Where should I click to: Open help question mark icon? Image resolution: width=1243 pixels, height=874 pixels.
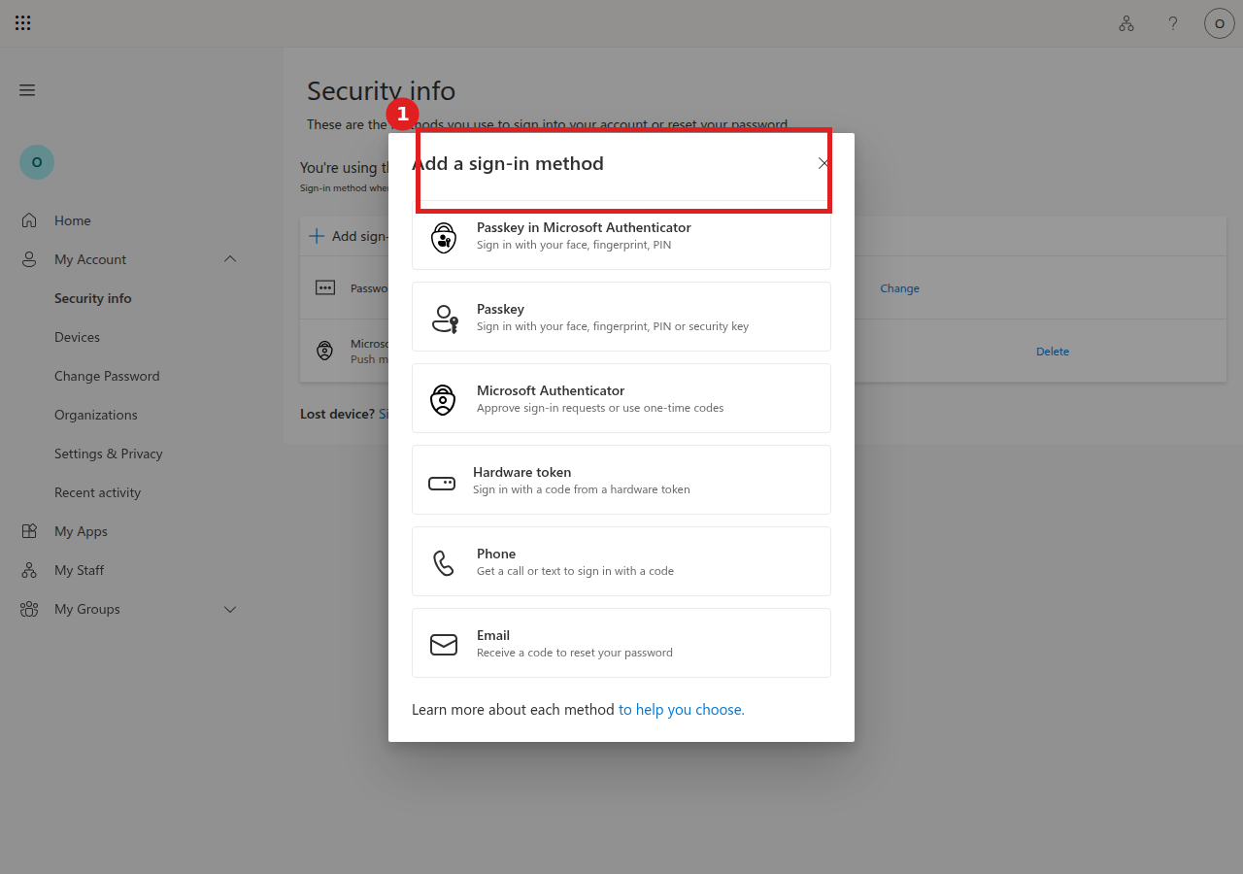(1173, 23)
